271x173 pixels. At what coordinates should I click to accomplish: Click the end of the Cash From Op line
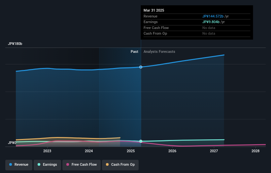[120, 138]
